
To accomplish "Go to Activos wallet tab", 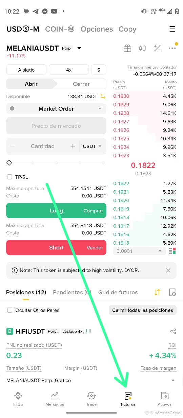I will point(164,399).
